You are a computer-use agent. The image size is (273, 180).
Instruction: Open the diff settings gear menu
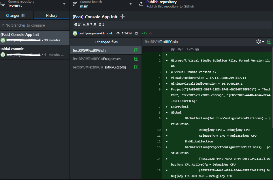pyautogui.click(x=260, y=42)
